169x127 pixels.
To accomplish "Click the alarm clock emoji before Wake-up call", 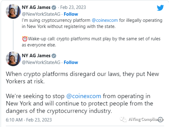I will (25, 39).
